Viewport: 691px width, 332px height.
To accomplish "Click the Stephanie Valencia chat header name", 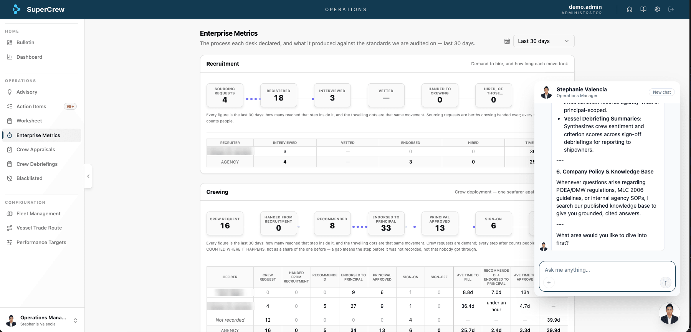I will click(582, 89).
